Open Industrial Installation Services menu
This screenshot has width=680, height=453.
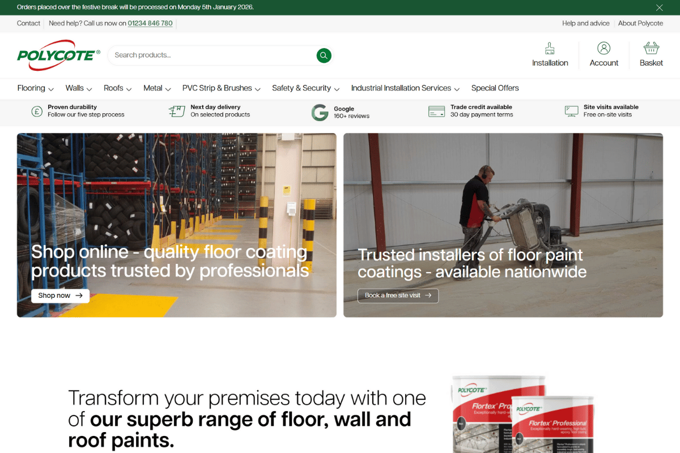pyautogui.click(x=405, y=88)
